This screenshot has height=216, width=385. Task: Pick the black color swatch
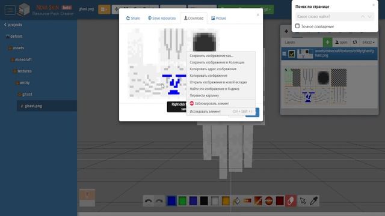(204, 201)
